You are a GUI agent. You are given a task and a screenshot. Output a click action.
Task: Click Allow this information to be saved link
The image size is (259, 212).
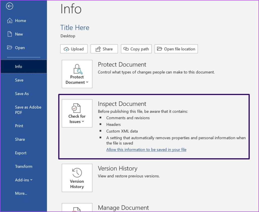146,150
